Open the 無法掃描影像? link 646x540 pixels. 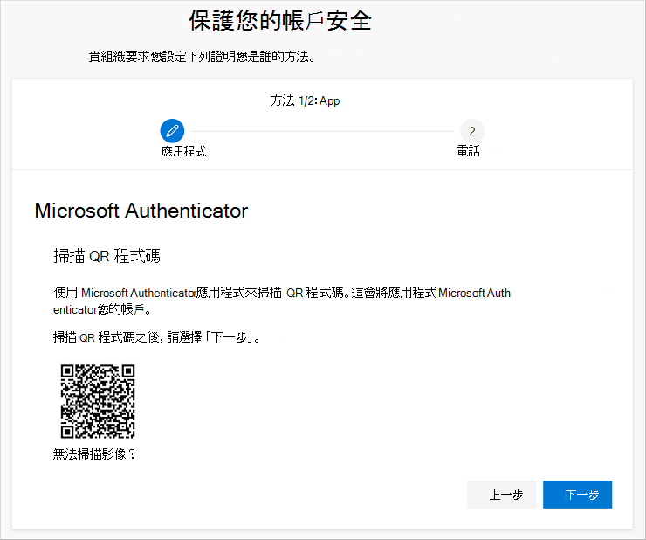[94, 454]
